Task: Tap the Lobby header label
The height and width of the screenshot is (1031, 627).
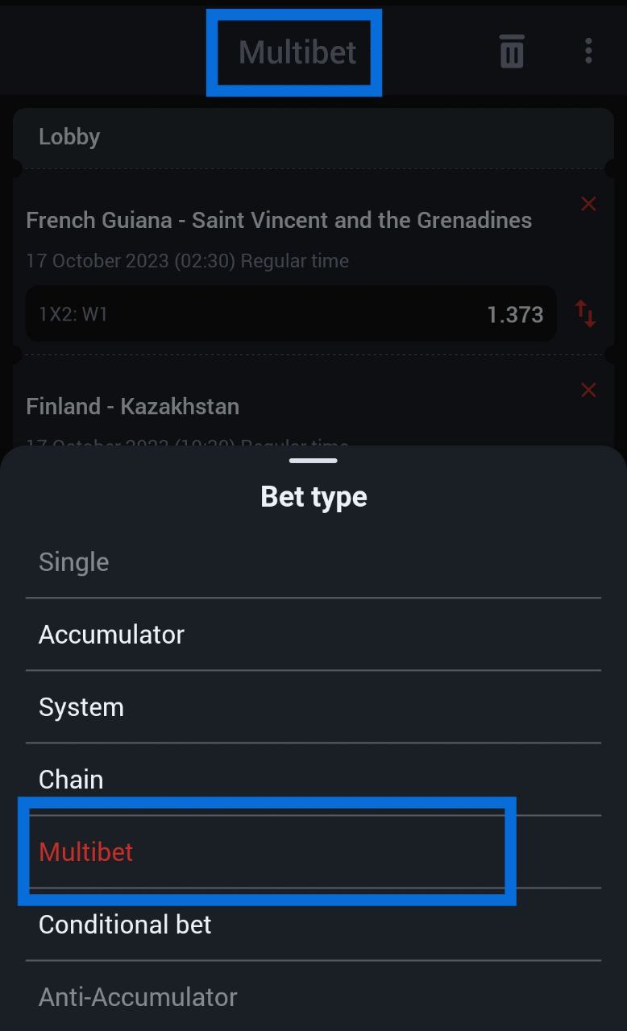Action: pos(69,137)
